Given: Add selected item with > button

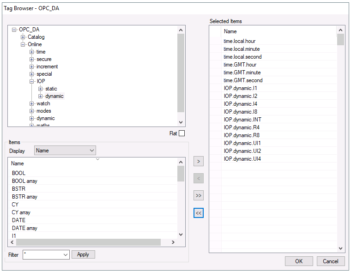Looking at the screenshot, I should 198,161.
